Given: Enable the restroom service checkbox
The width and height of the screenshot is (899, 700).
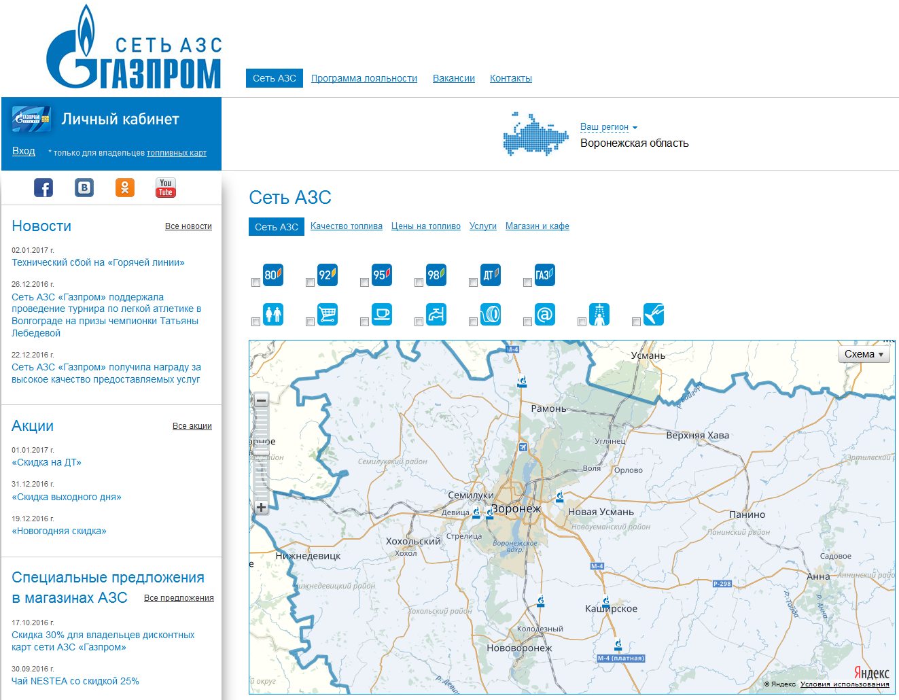Looking at the screenshot, I should pyautogui.click(x=255, y=321).
